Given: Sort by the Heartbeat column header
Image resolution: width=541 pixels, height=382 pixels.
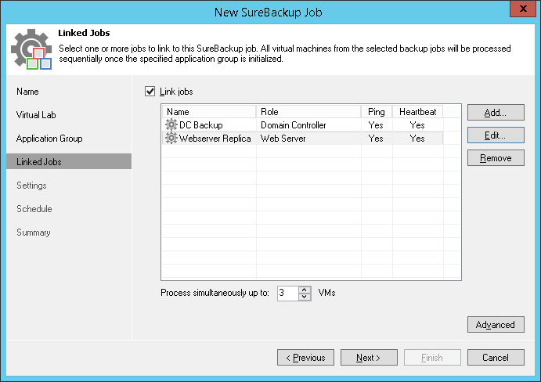Looking at the screenshot, I should pos(418,112).
